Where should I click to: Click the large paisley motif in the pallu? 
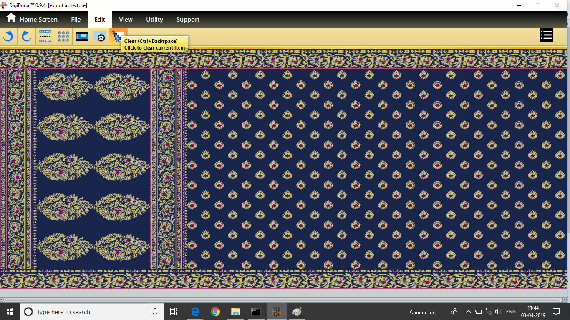tap(65, 87)
